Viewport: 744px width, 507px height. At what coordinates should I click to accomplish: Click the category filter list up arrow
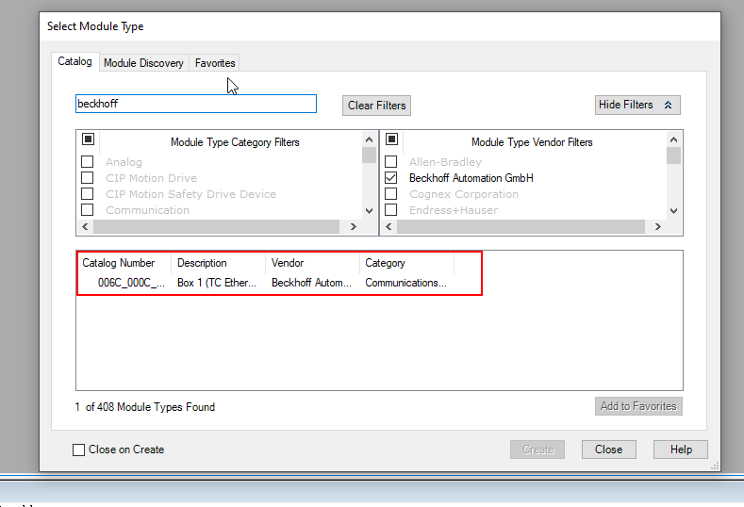[x=369, y=139]
